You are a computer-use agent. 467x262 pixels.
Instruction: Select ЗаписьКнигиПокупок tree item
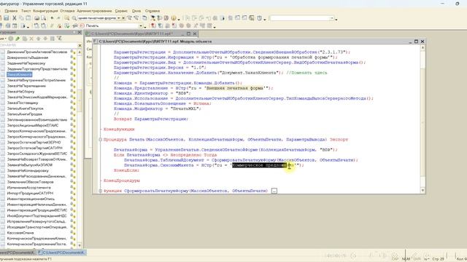[x=26, y=108]
